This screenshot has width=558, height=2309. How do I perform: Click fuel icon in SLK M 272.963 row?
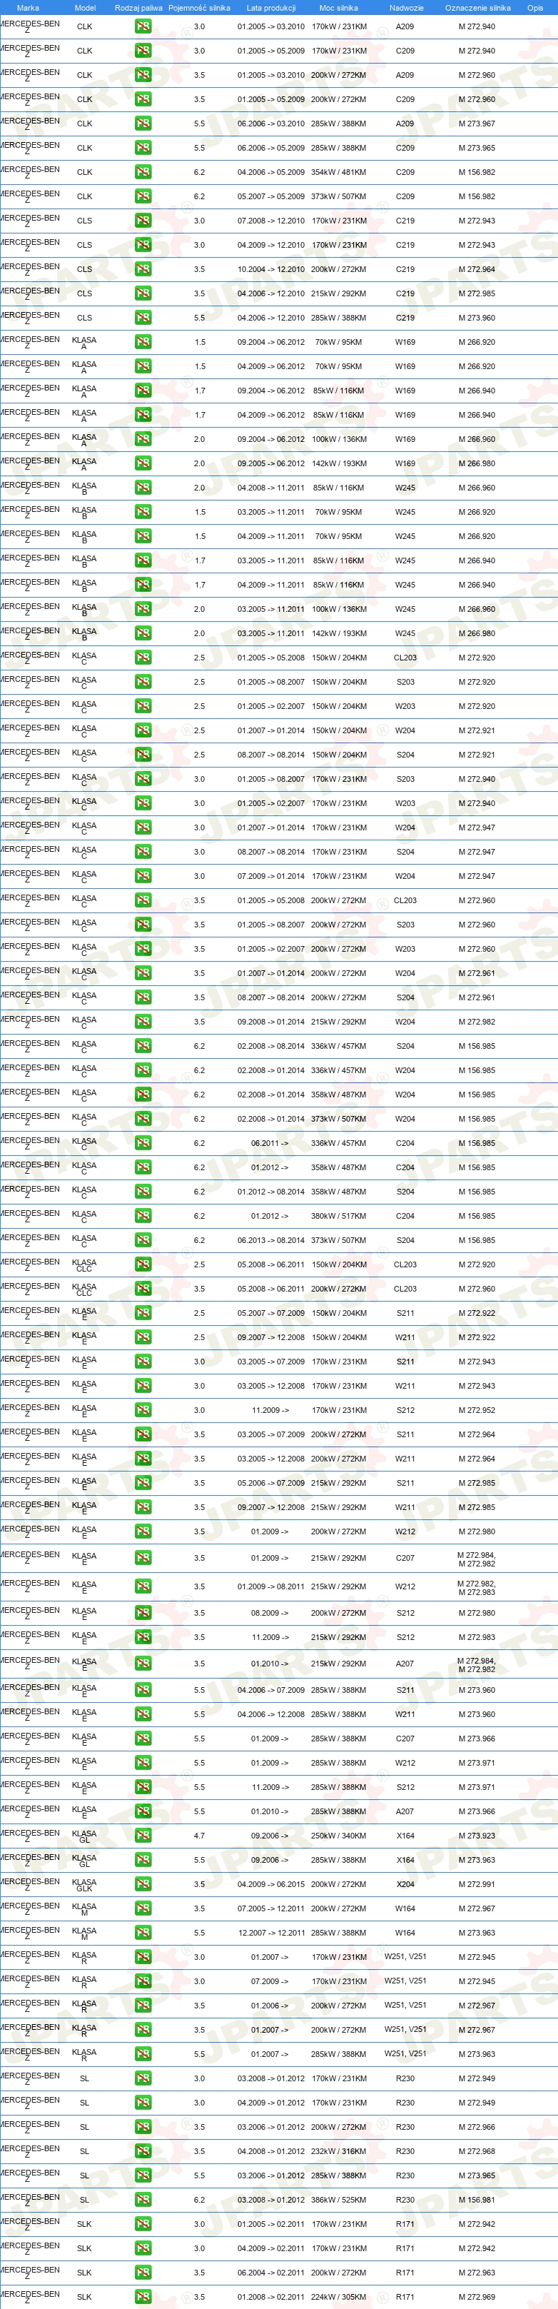pyautogui.click(x=143, y=2273)
